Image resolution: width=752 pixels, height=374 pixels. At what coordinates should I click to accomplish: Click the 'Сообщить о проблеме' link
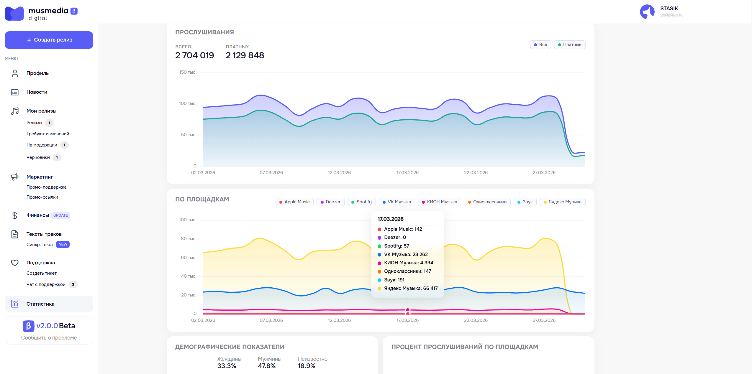click(49, 338)
